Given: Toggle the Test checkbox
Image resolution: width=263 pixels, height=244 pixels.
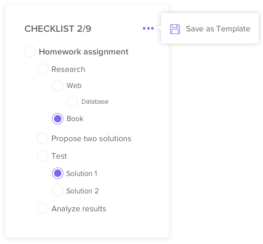Looking at the screenshot, I should [43, 156].
